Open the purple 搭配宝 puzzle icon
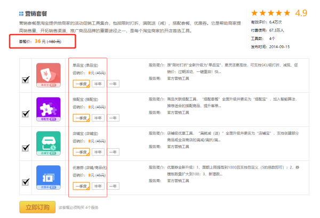The height and width of the screenshot is (218, 320). pos(49,109)
